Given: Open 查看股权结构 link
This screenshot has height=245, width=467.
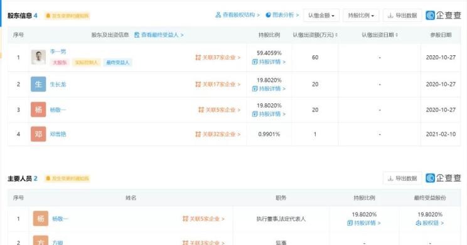Looking at the screenshot, I should pos(237,15).
